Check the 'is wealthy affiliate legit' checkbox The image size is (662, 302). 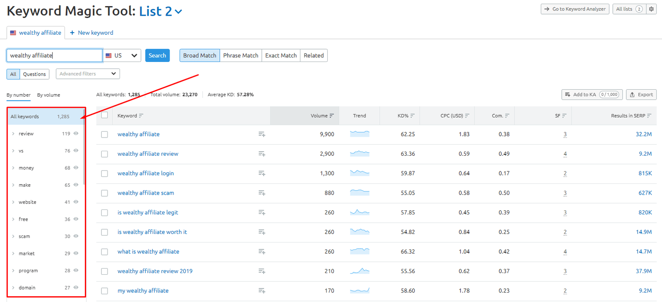click(104, 212)
